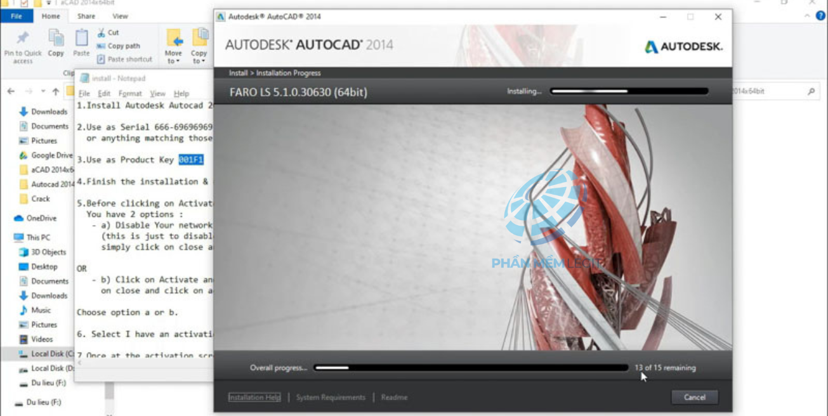Open Google Drive in the navigation pane
This screenshot has height=416, width=828.
coord(46,155)
